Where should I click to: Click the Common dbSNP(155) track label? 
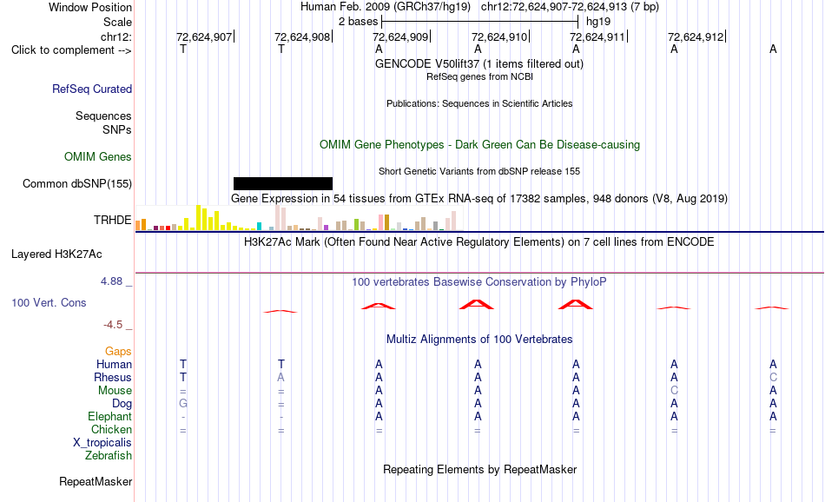point(76,183)
